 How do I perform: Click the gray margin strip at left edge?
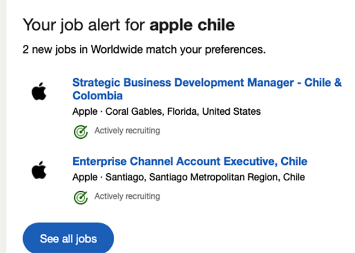tap(3, 126)
